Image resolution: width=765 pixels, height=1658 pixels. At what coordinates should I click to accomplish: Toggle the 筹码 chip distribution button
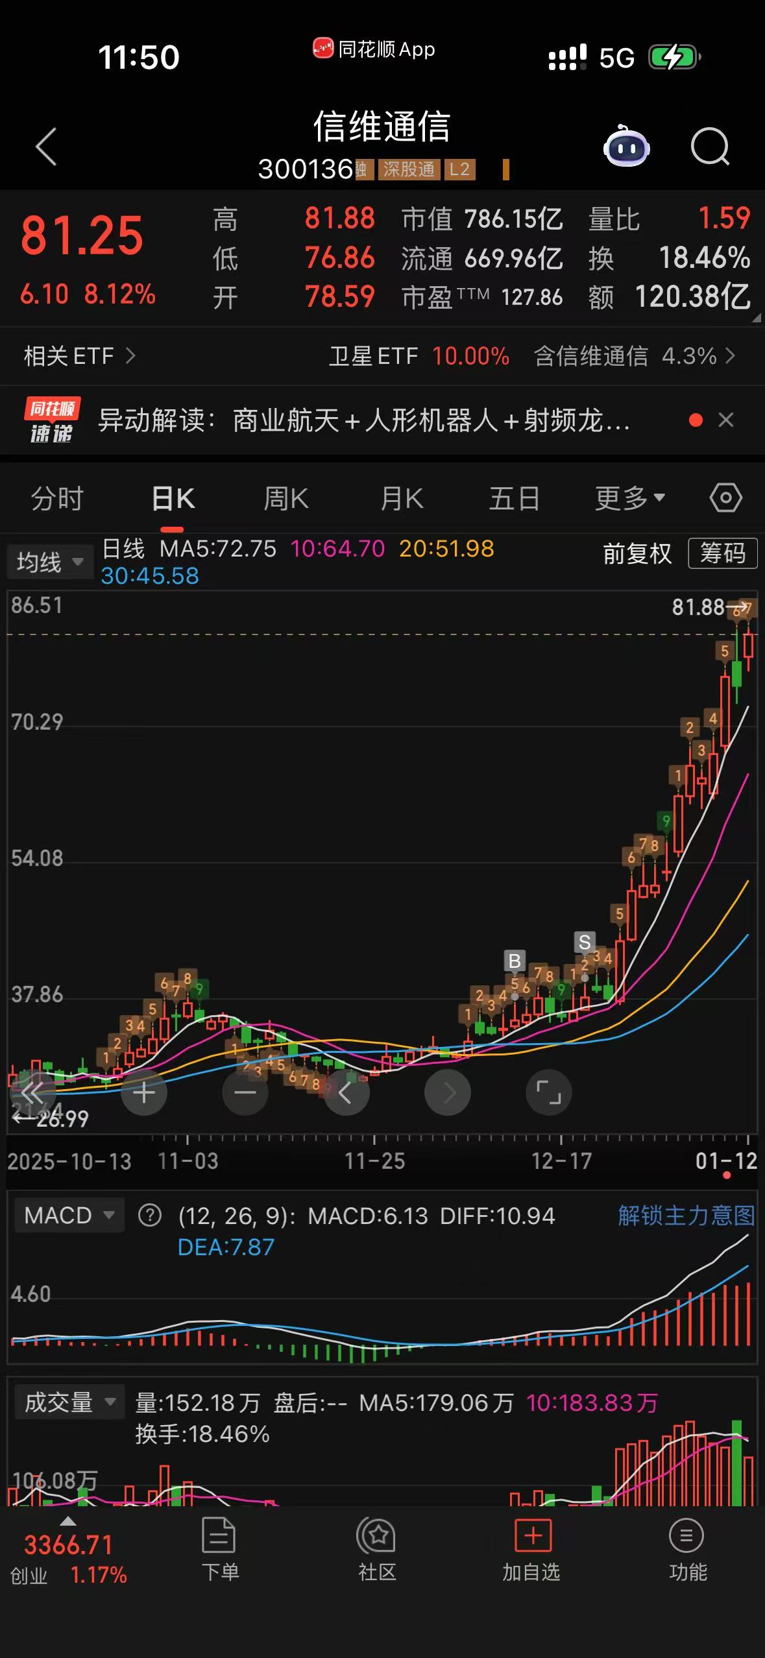click(x=722, y=553)
